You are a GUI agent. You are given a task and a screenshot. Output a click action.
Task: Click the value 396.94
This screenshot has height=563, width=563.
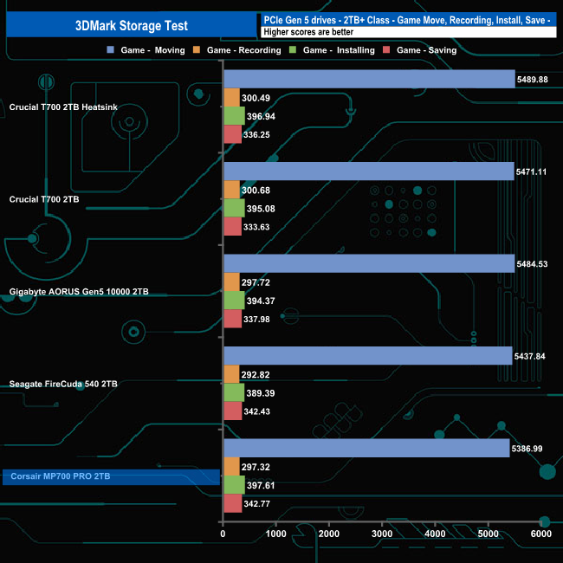tap(261, 116)
